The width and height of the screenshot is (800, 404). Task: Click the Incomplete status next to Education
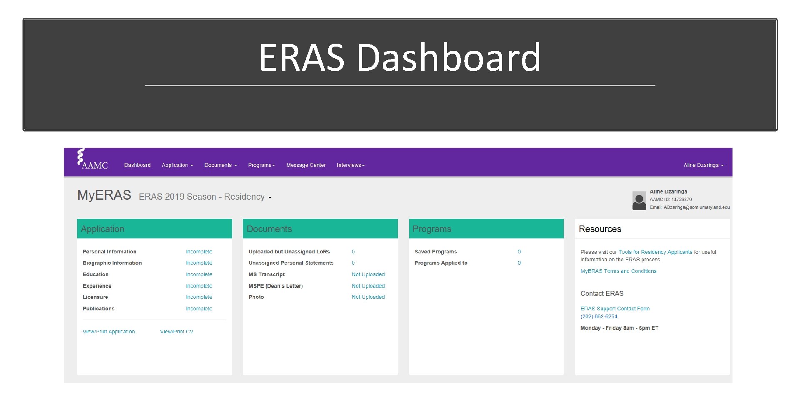coord(199,274)
